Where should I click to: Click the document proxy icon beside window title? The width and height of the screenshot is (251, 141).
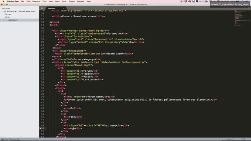click(x=105, y=4)
